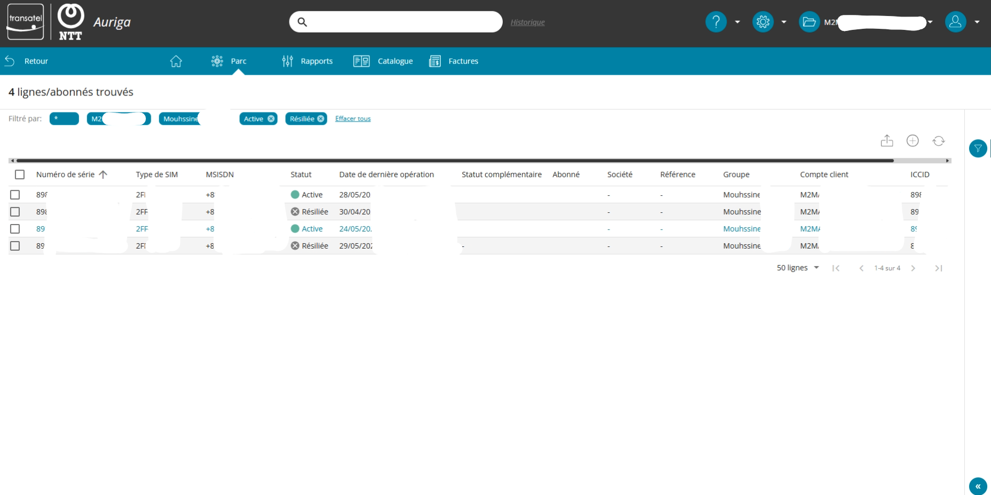This screenshot has width=991, height=495.
Task: Open the 50 lignes page size dropdown
Action: click(798, 268)
